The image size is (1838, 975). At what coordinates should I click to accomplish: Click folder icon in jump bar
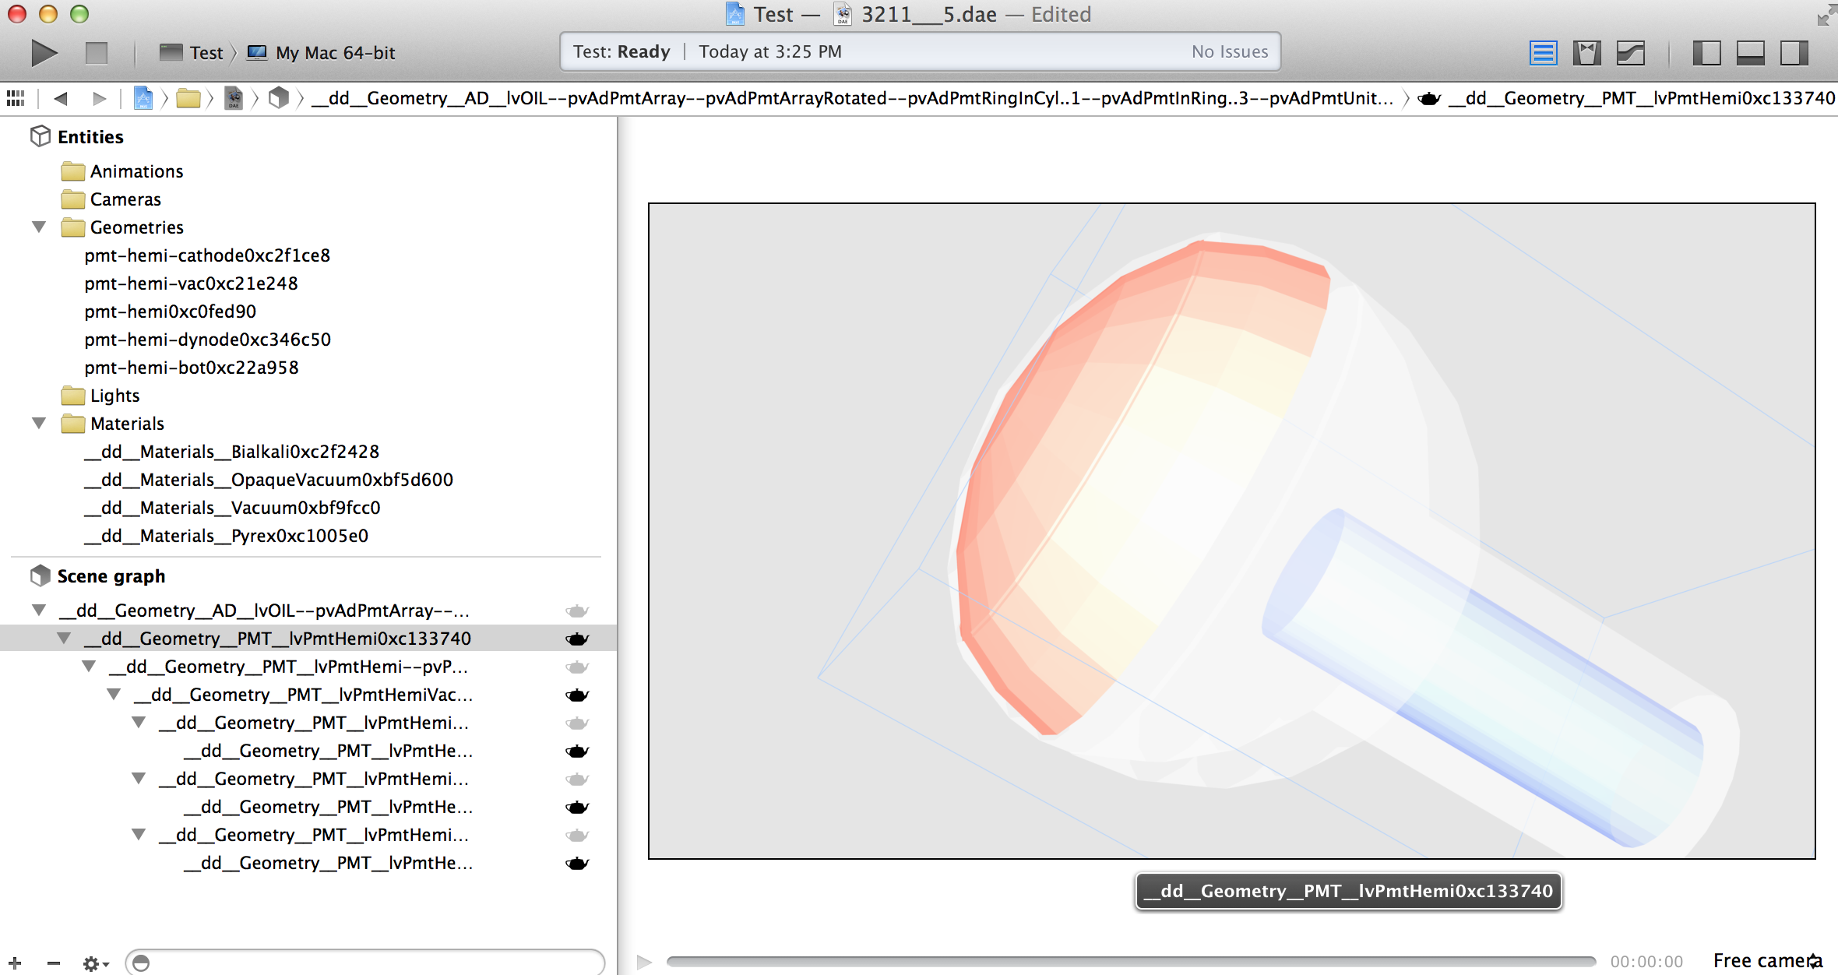coord(188,98)
